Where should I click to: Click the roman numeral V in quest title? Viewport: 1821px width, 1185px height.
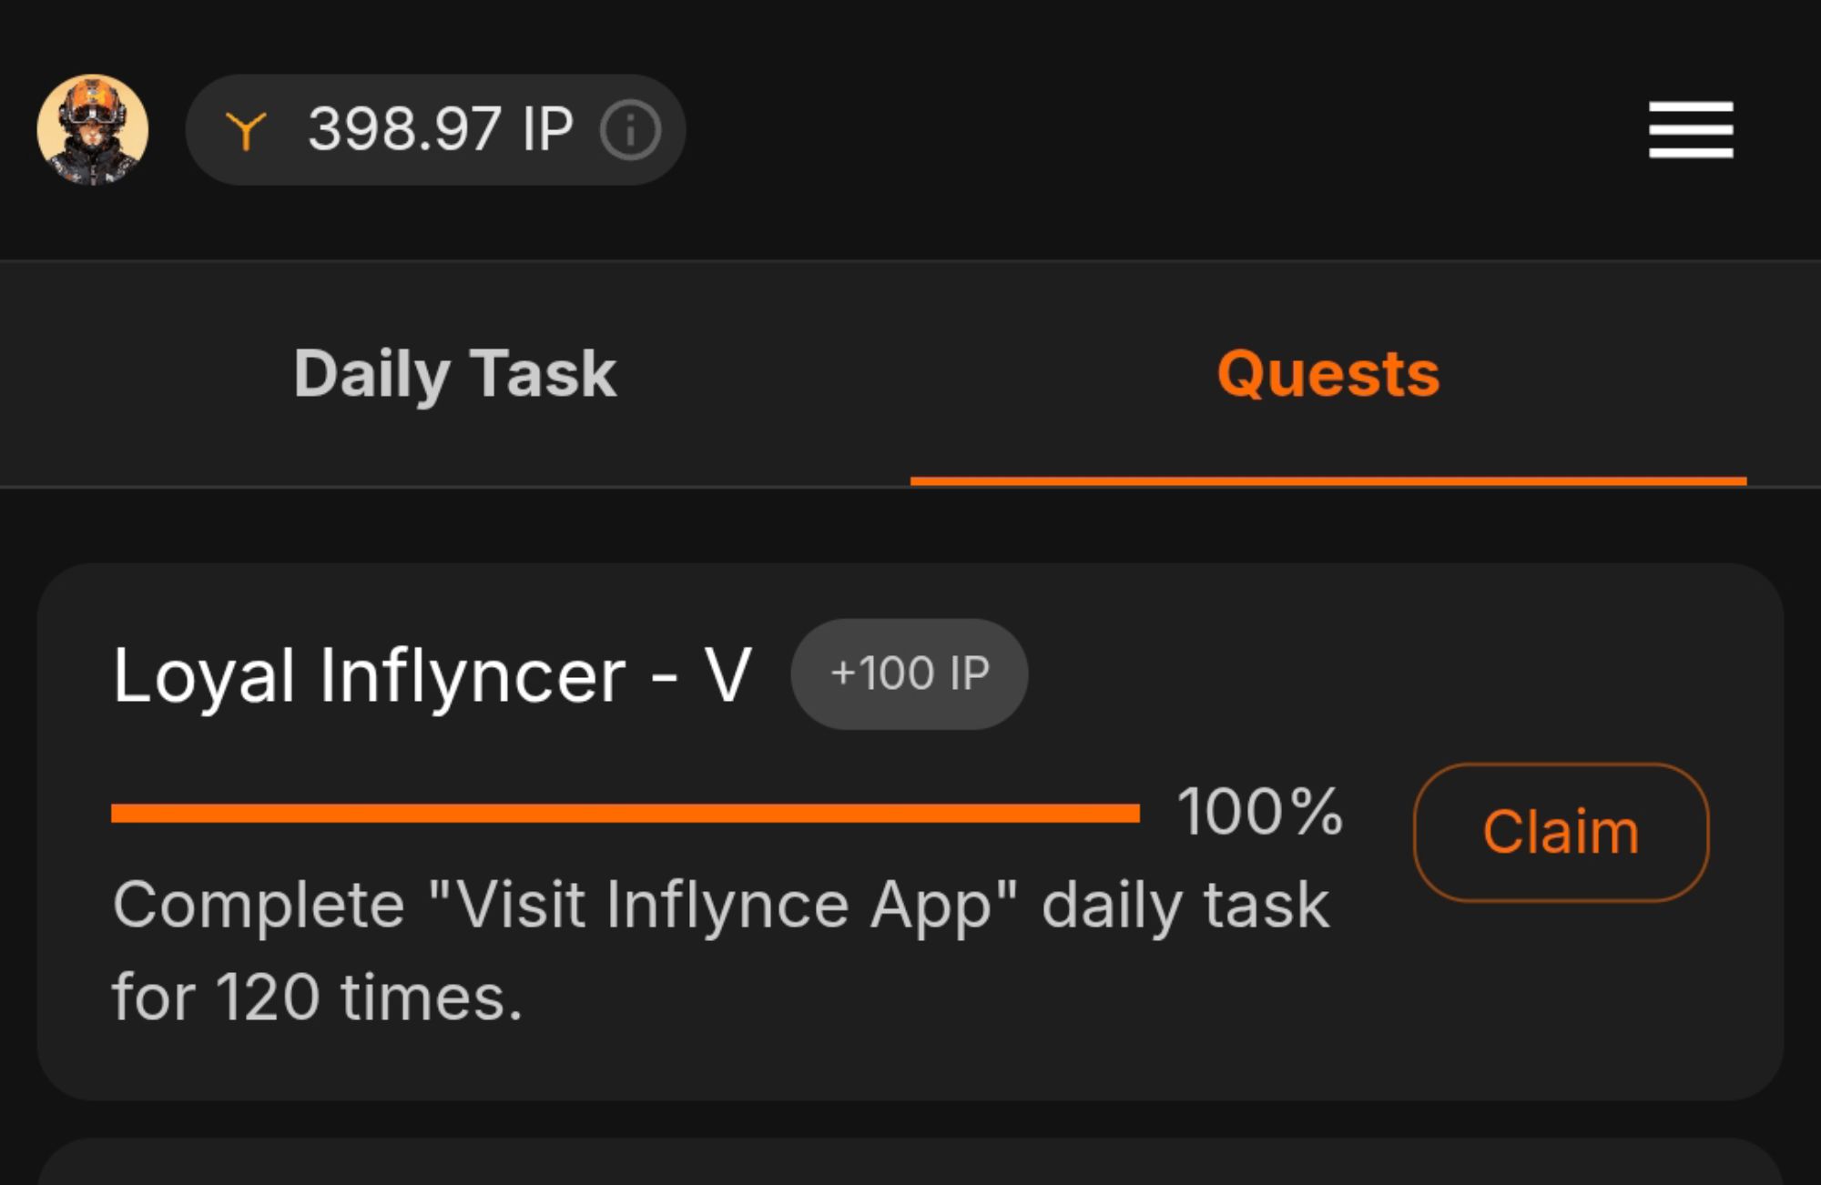727,675
